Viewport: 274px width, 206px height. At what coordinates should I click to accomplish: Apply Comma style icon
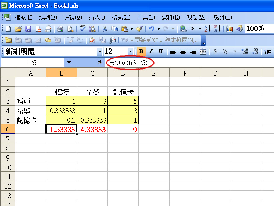[x=235, y=51]
